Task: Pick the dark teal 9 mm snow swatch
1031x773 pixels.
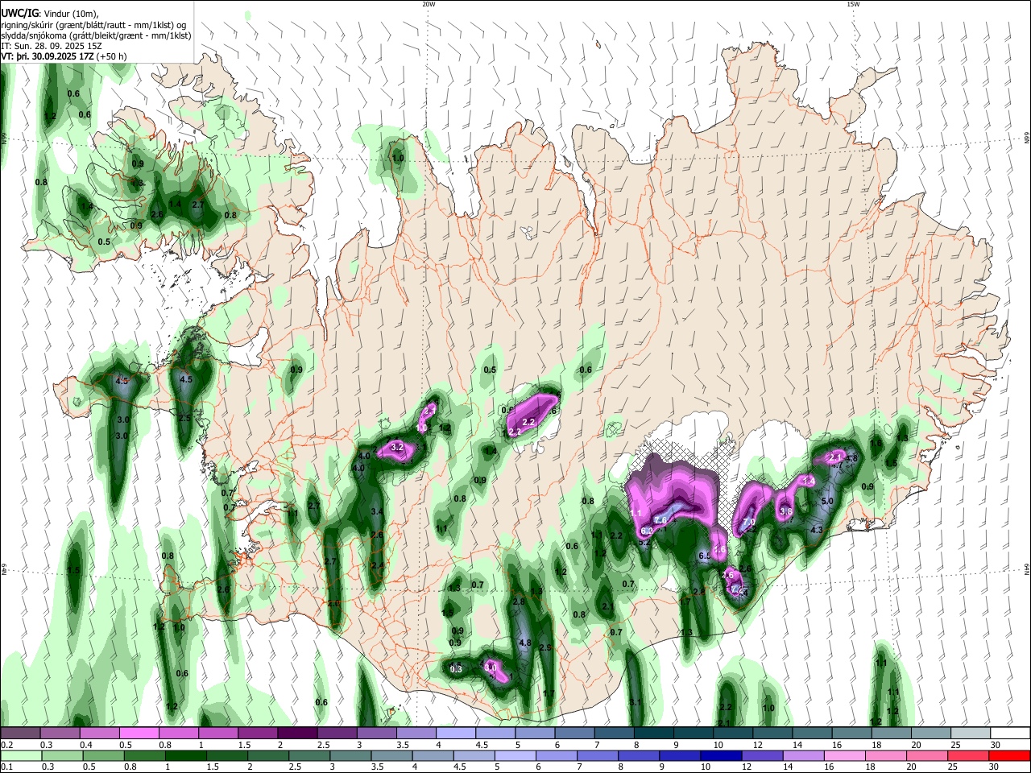Action: click(x=694, y=733)
